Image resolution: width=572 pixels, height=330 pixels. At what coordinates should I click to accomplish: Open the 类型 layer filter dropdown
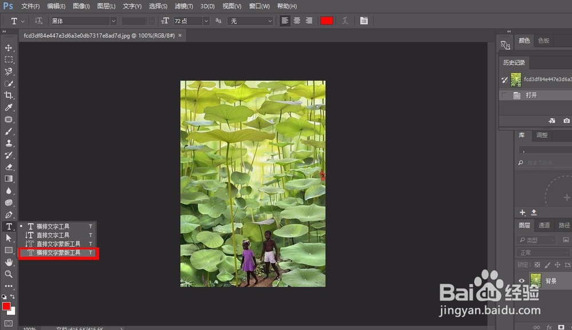[537, 240]
